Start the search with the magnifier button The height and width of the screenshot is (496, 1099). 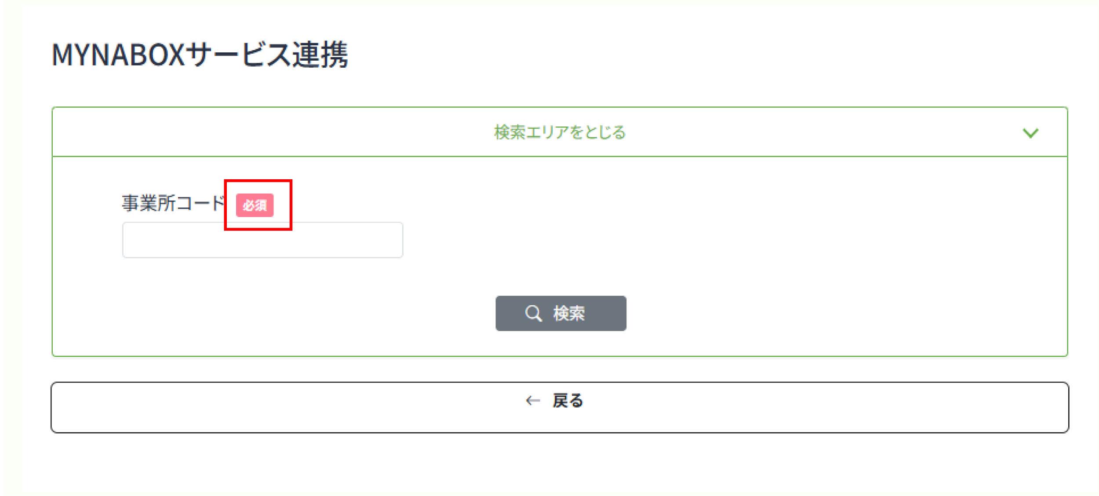(x=560, y=313)
